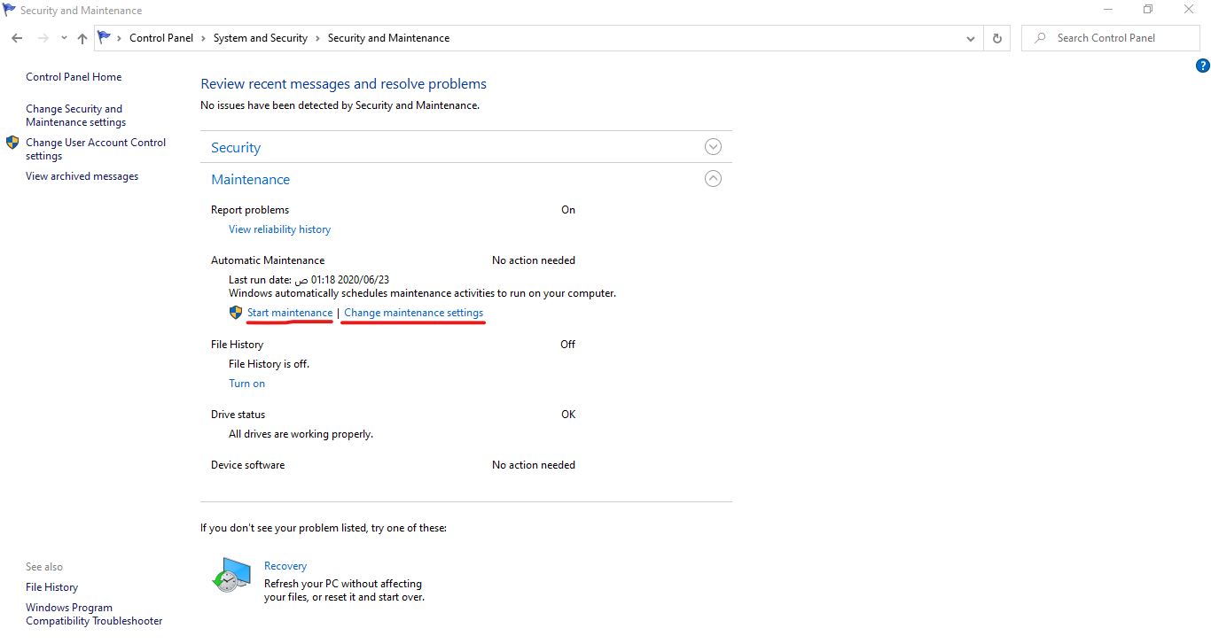1211x644 pixels.
Task: Open Control Panel Home link
Action: (74, 77)
